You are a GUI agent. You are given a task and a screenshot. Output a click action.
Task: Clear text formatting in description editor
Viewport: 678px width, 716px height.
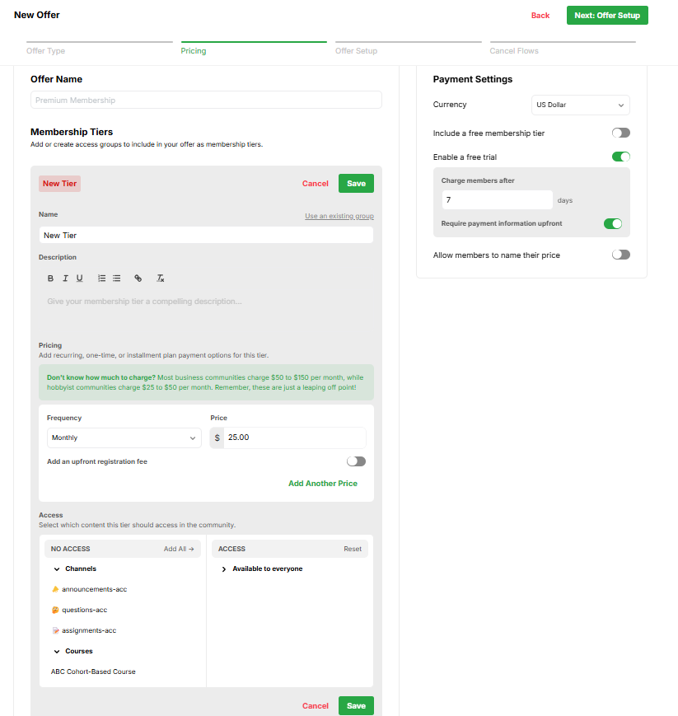point(161,278)
